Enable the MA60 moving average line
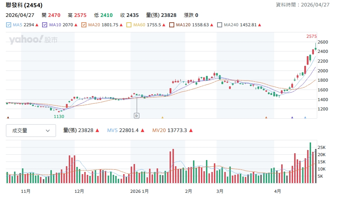The width and height of the screenshot is (337, 200). 129,25
